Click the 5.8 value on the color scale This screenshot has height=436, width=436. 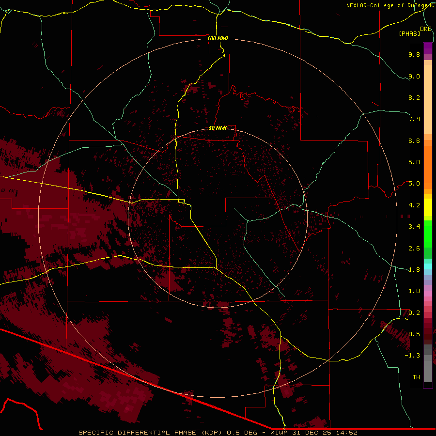(414, 162)
